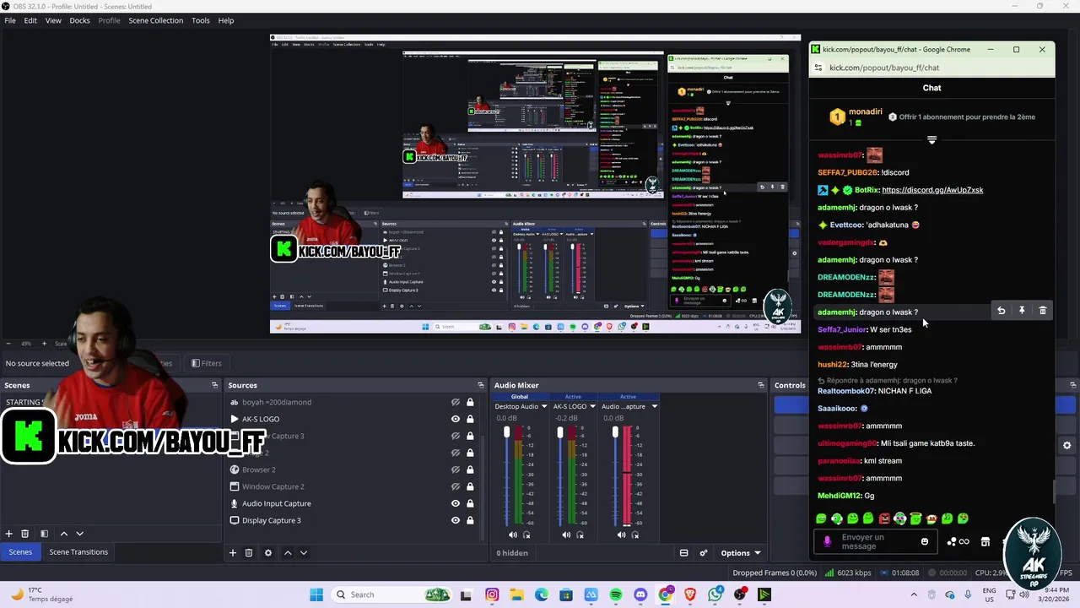The width and height of the screenshot is (1080, 608).
Task: Open Windows Start menu
Action: [x=316, y=594]
